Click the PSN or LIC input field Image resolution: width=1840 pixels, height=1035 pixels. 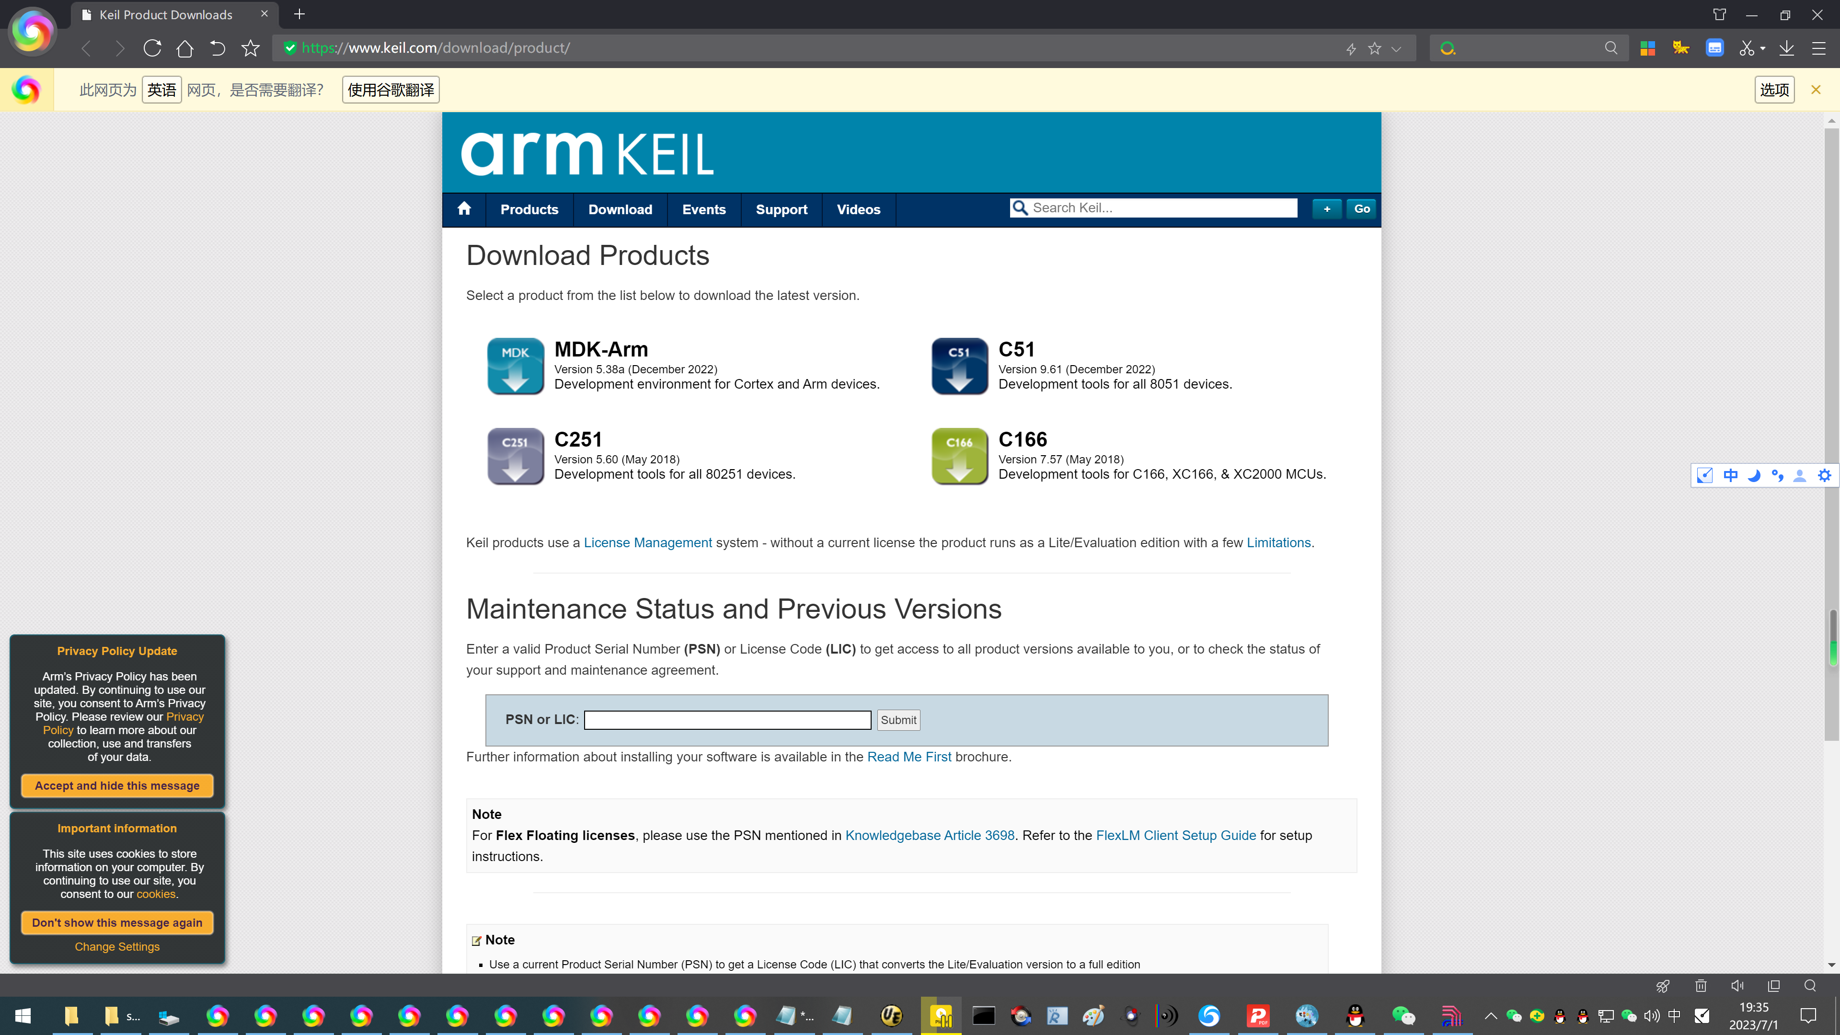click(727, 720)
